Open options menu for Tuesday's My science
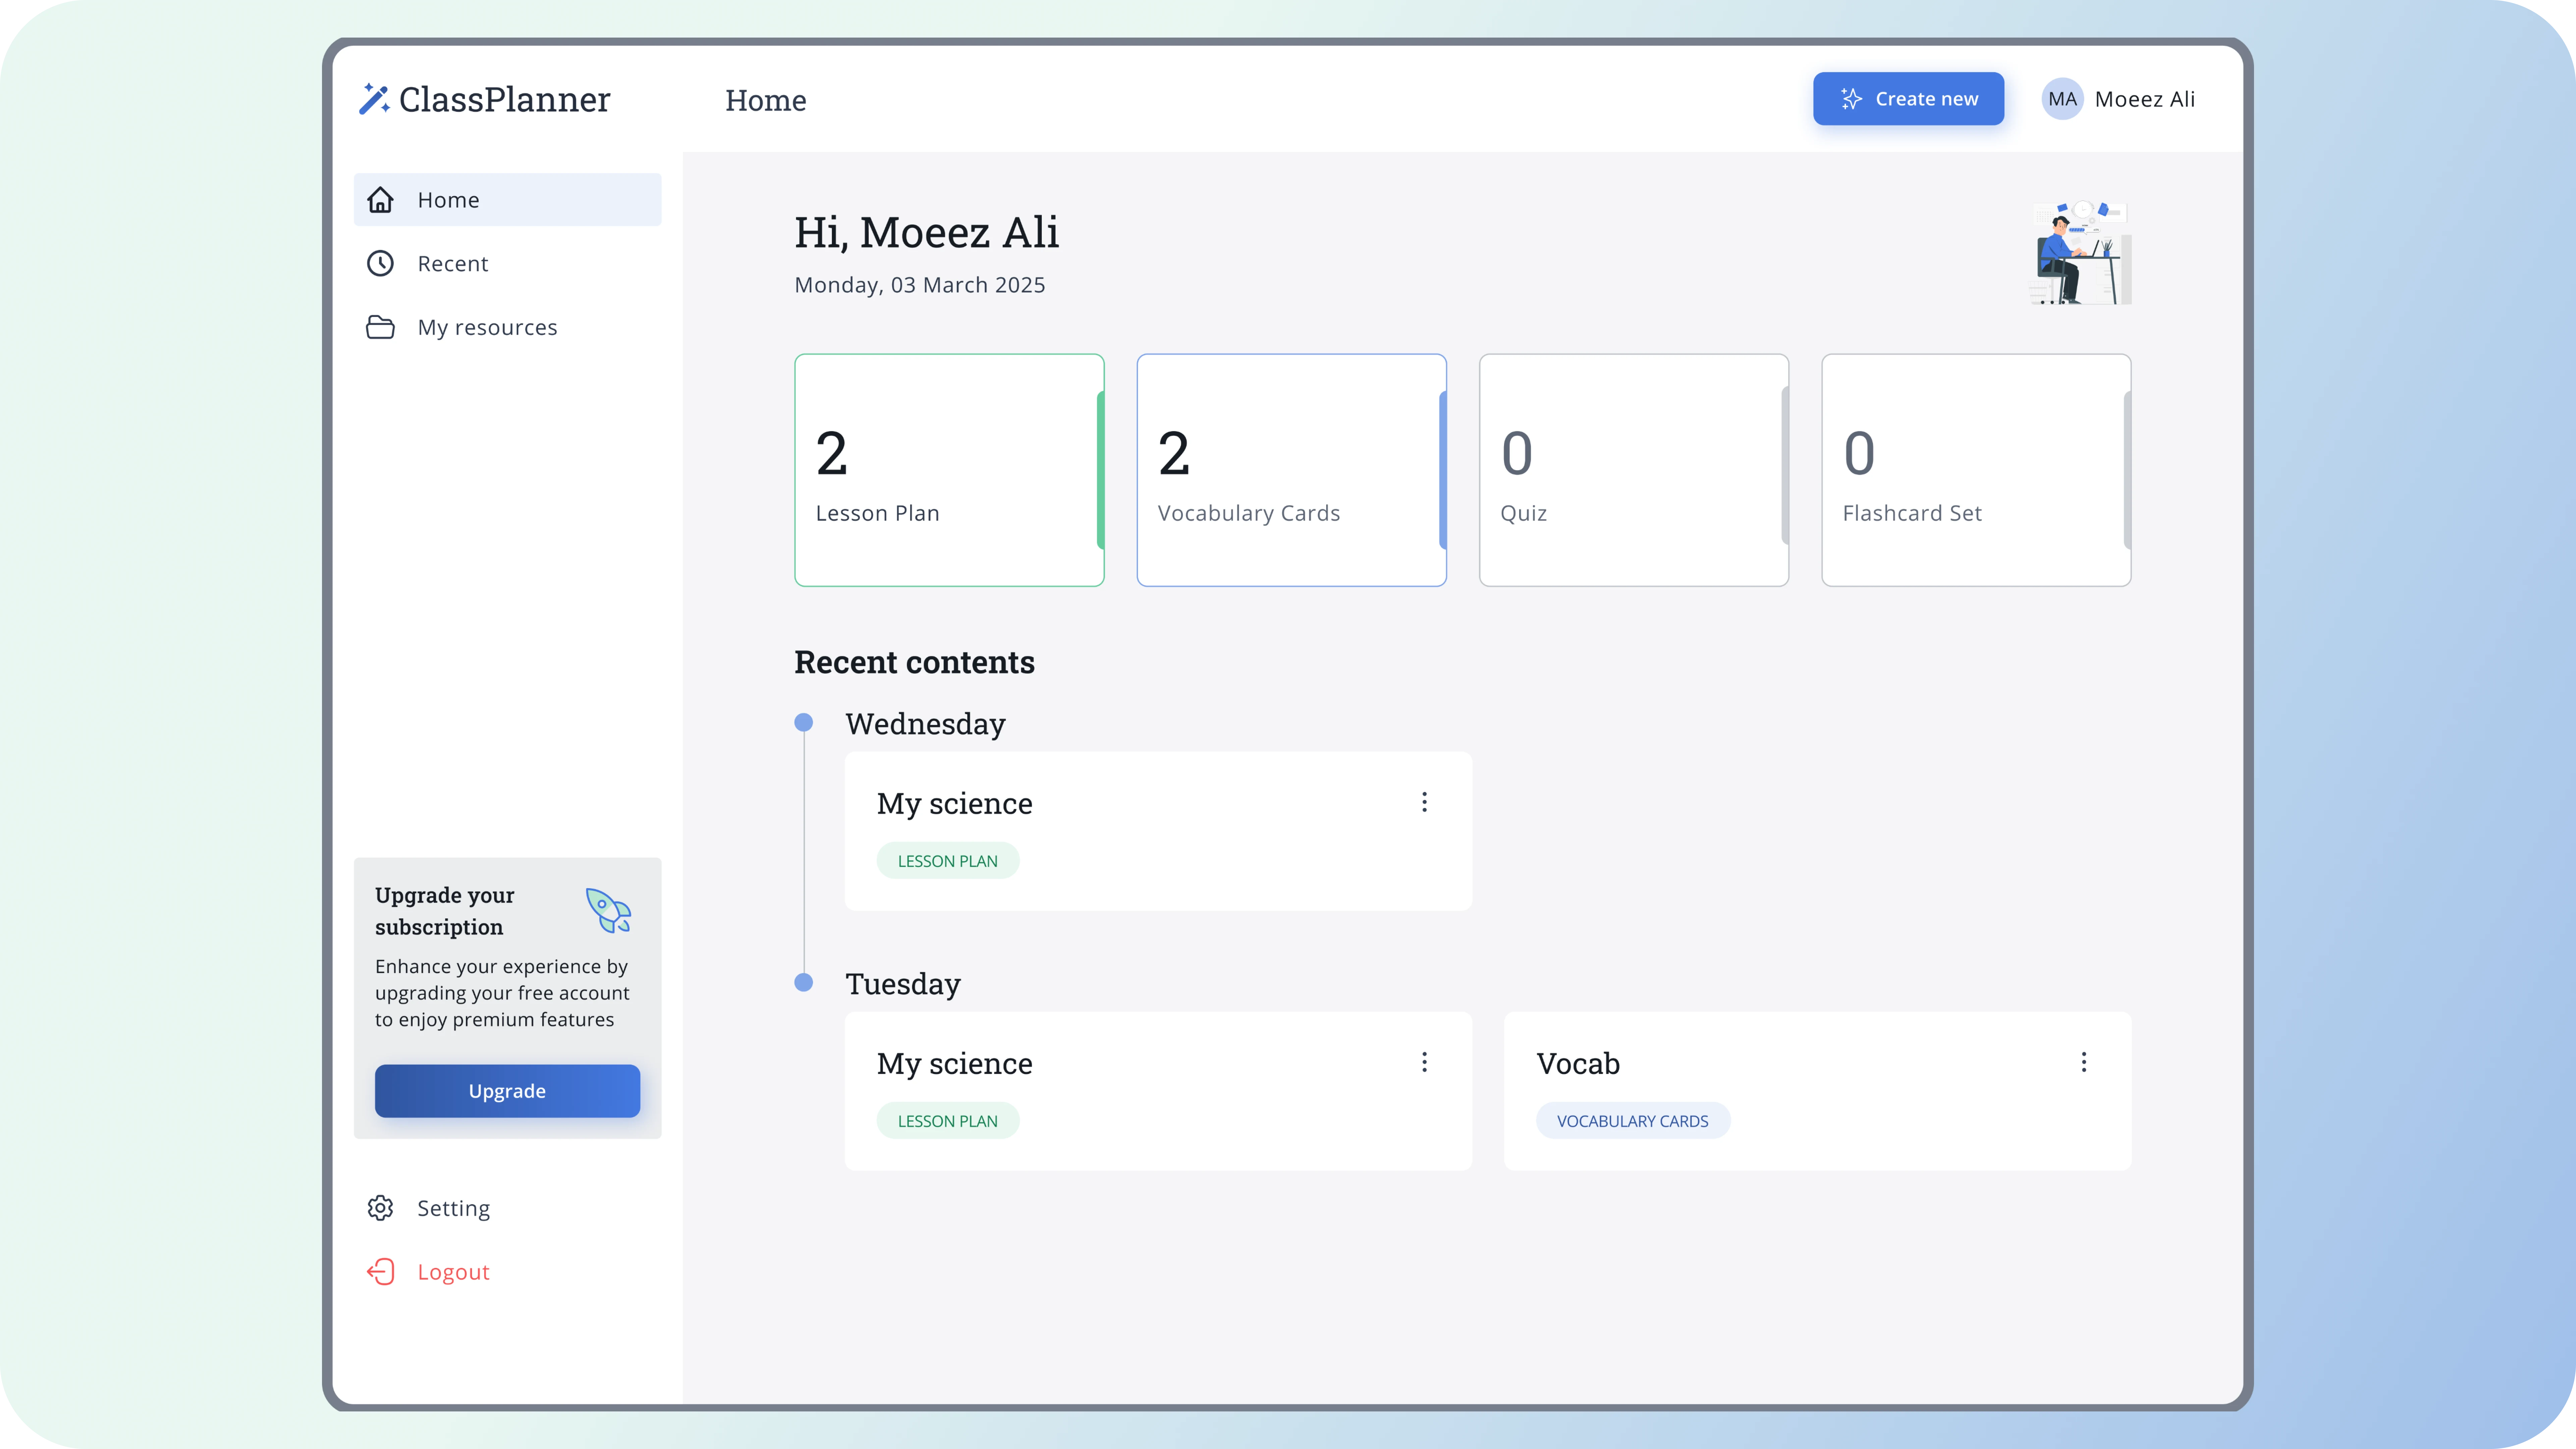Image resolution: width=2576 pixels, height=1449 pixels. 1424,1062
